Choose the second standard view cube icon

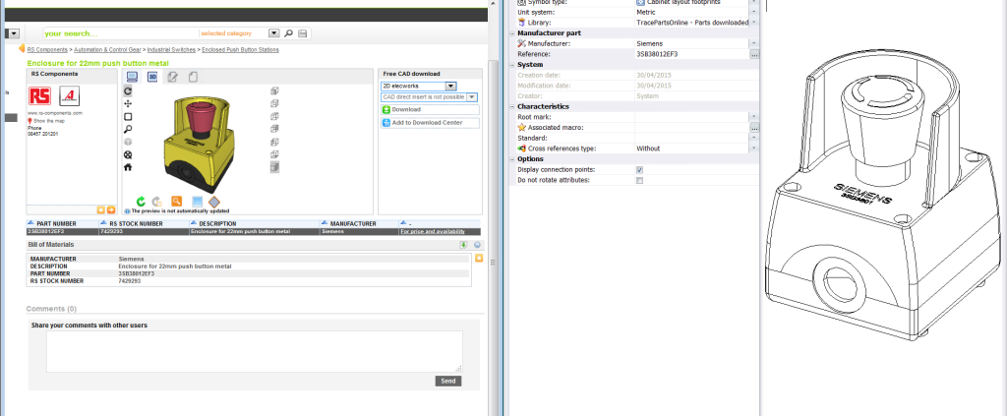coord(274,103)
